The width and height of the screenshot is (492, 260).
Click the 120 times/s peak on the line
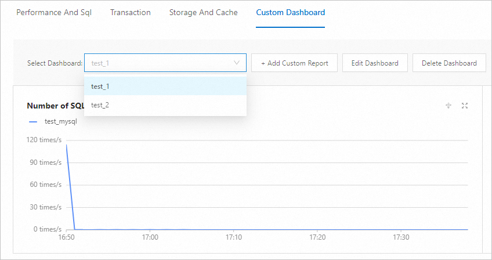(x=67, y=145)
